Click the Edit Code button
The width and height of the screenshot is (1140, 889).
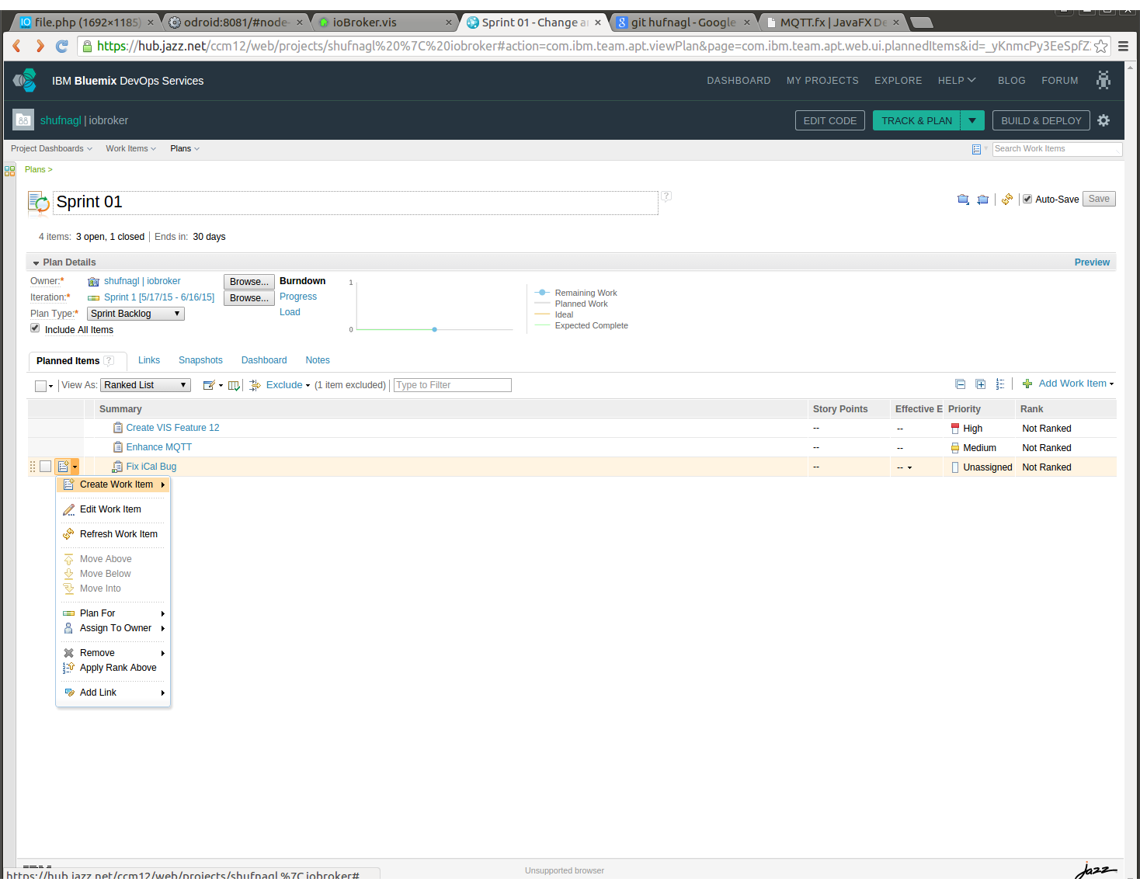click(830, 120)
